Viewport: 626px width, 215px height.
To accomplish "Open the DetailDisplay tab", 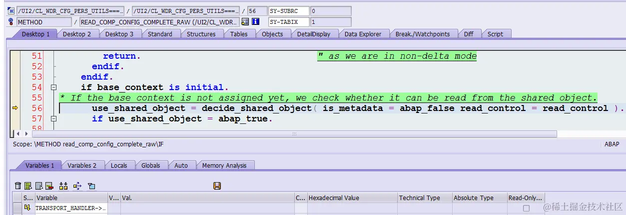I will click(x=313, y=34).
